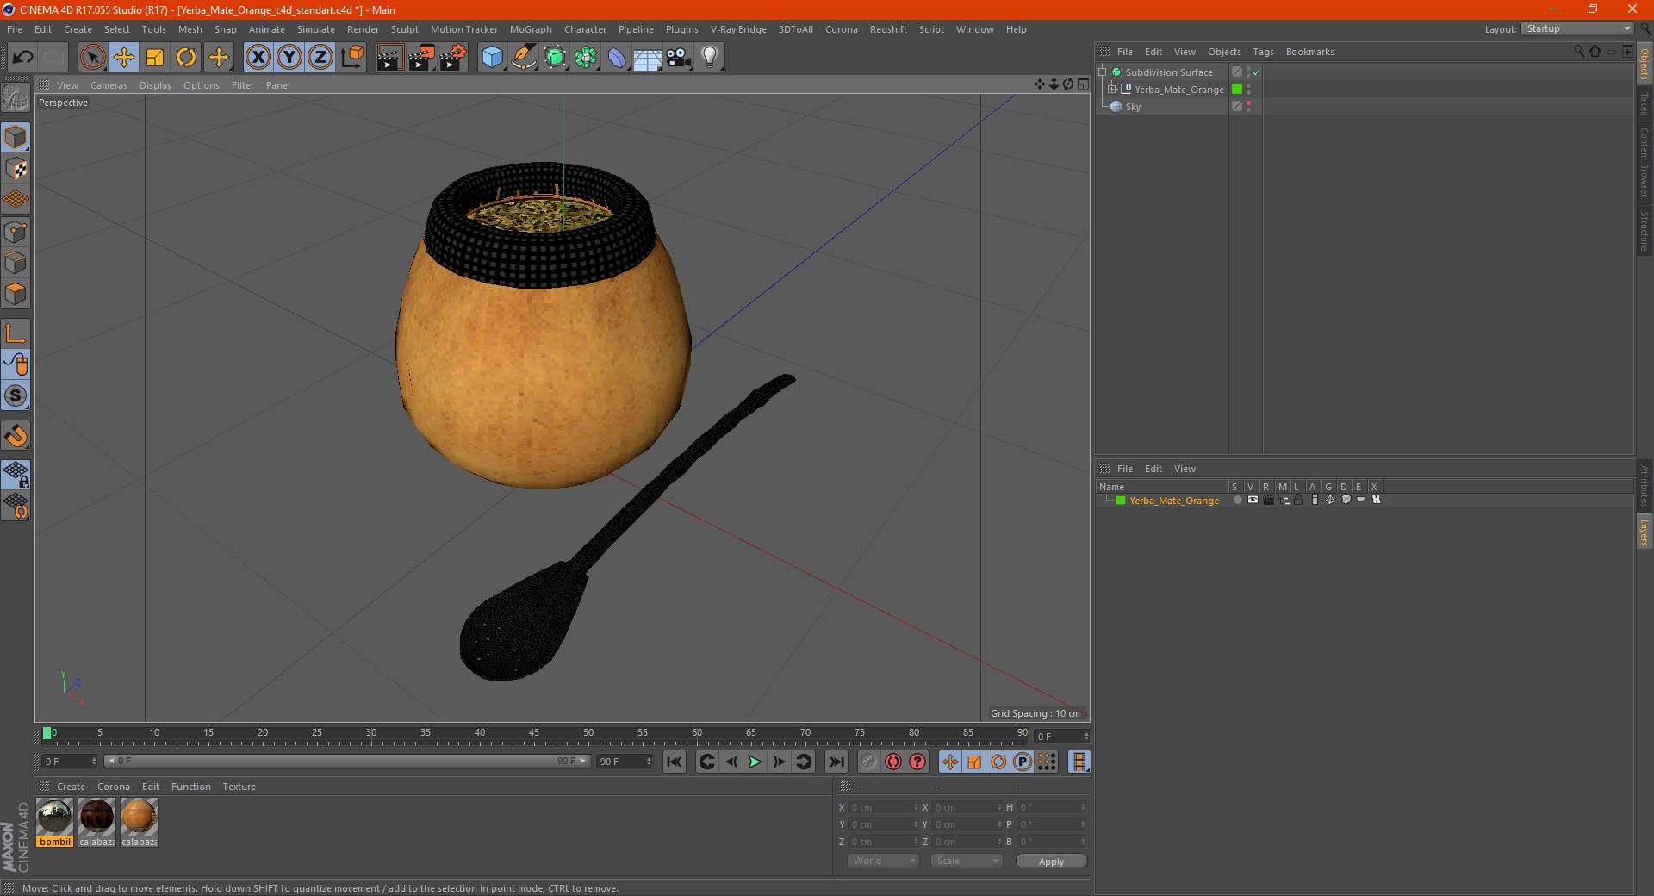Add a Light object
This screenshot has height=896, width=1654.
(x=710, y=58)
